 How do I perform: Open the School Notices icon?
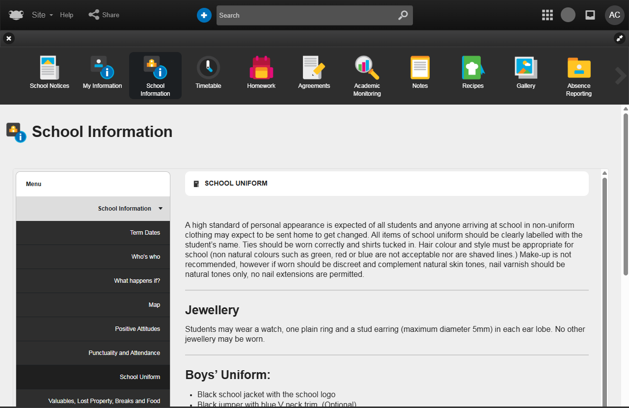[x=49, y=68]
